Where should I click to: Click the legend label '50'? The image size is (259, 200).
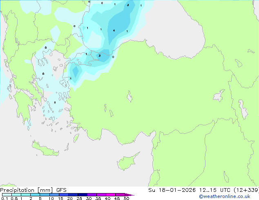(x=126, y=198)
